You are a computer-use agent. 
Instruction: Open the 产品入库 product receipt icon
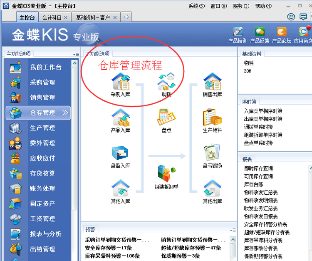click(120, 118)
